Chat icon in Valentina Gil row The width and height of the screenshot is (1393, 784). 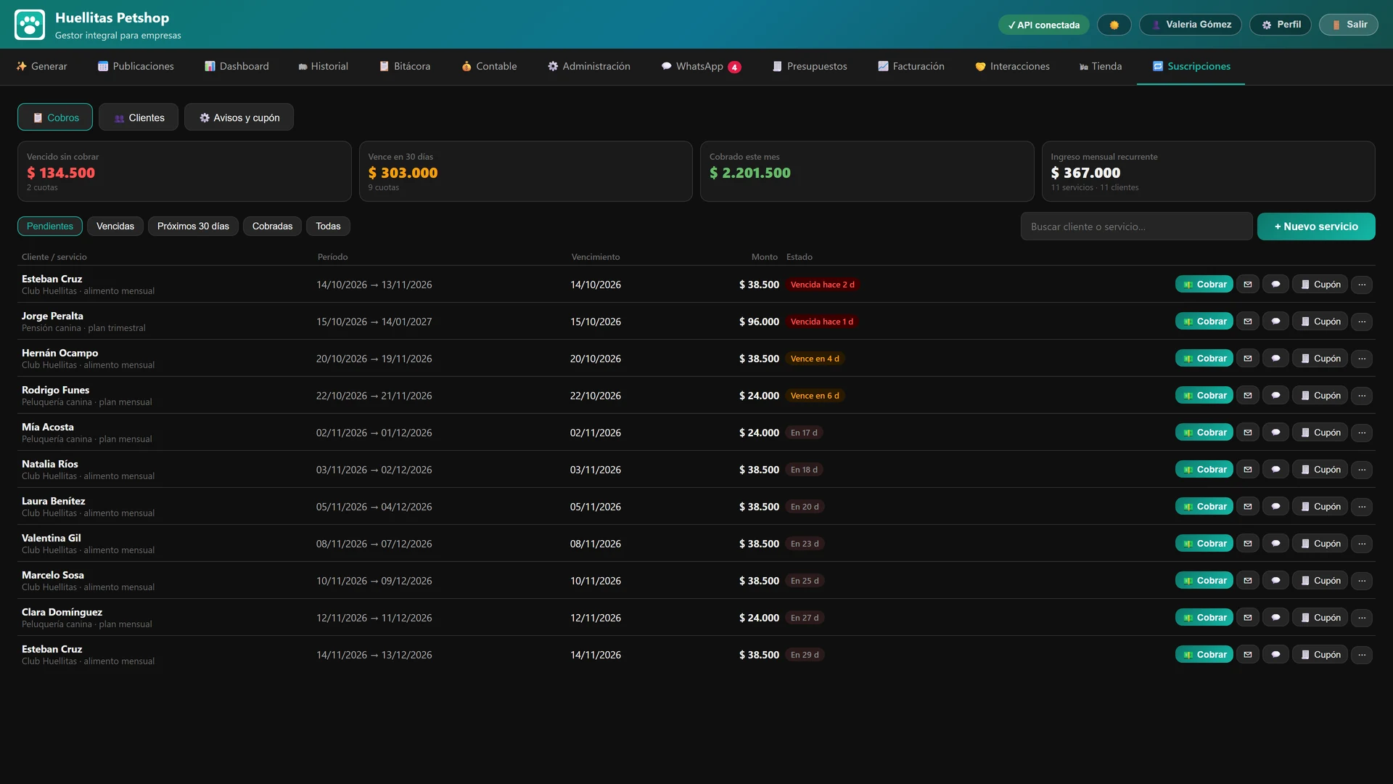coord(1275,544)
